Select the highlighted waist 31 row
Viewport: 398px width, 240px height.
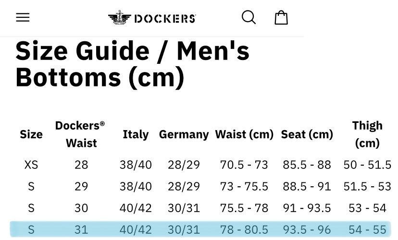point(200,229)
